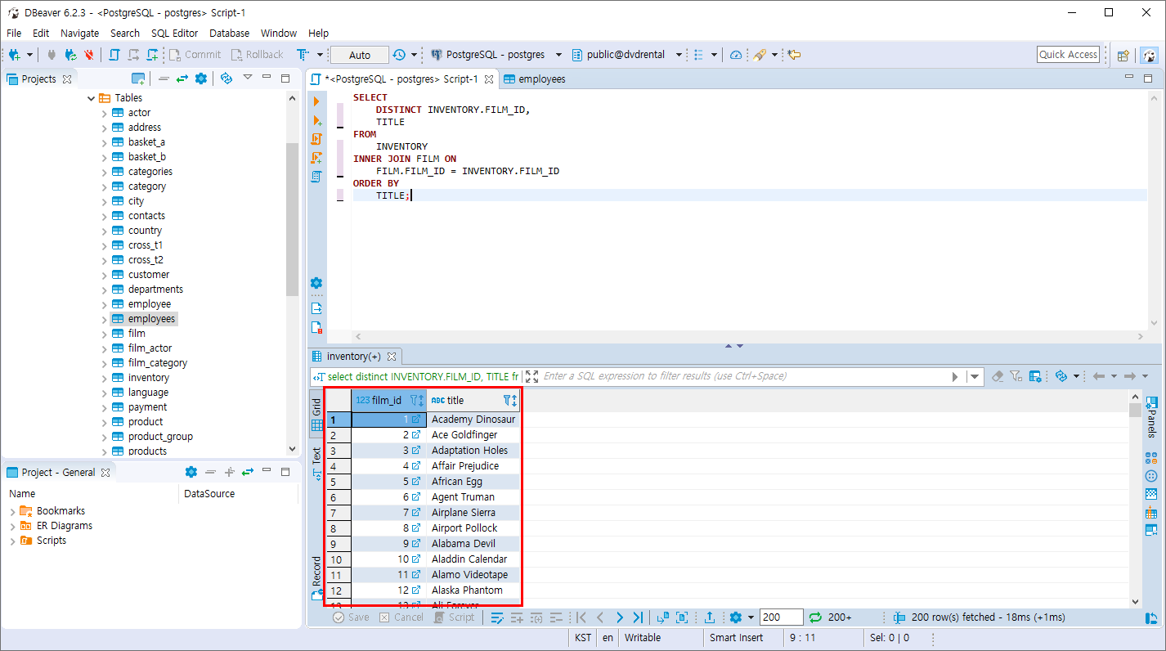The width and height of the screenshot is (1166, 651).
Task: Toggle Auto commit mode button
Action: (x=360, y=55)
